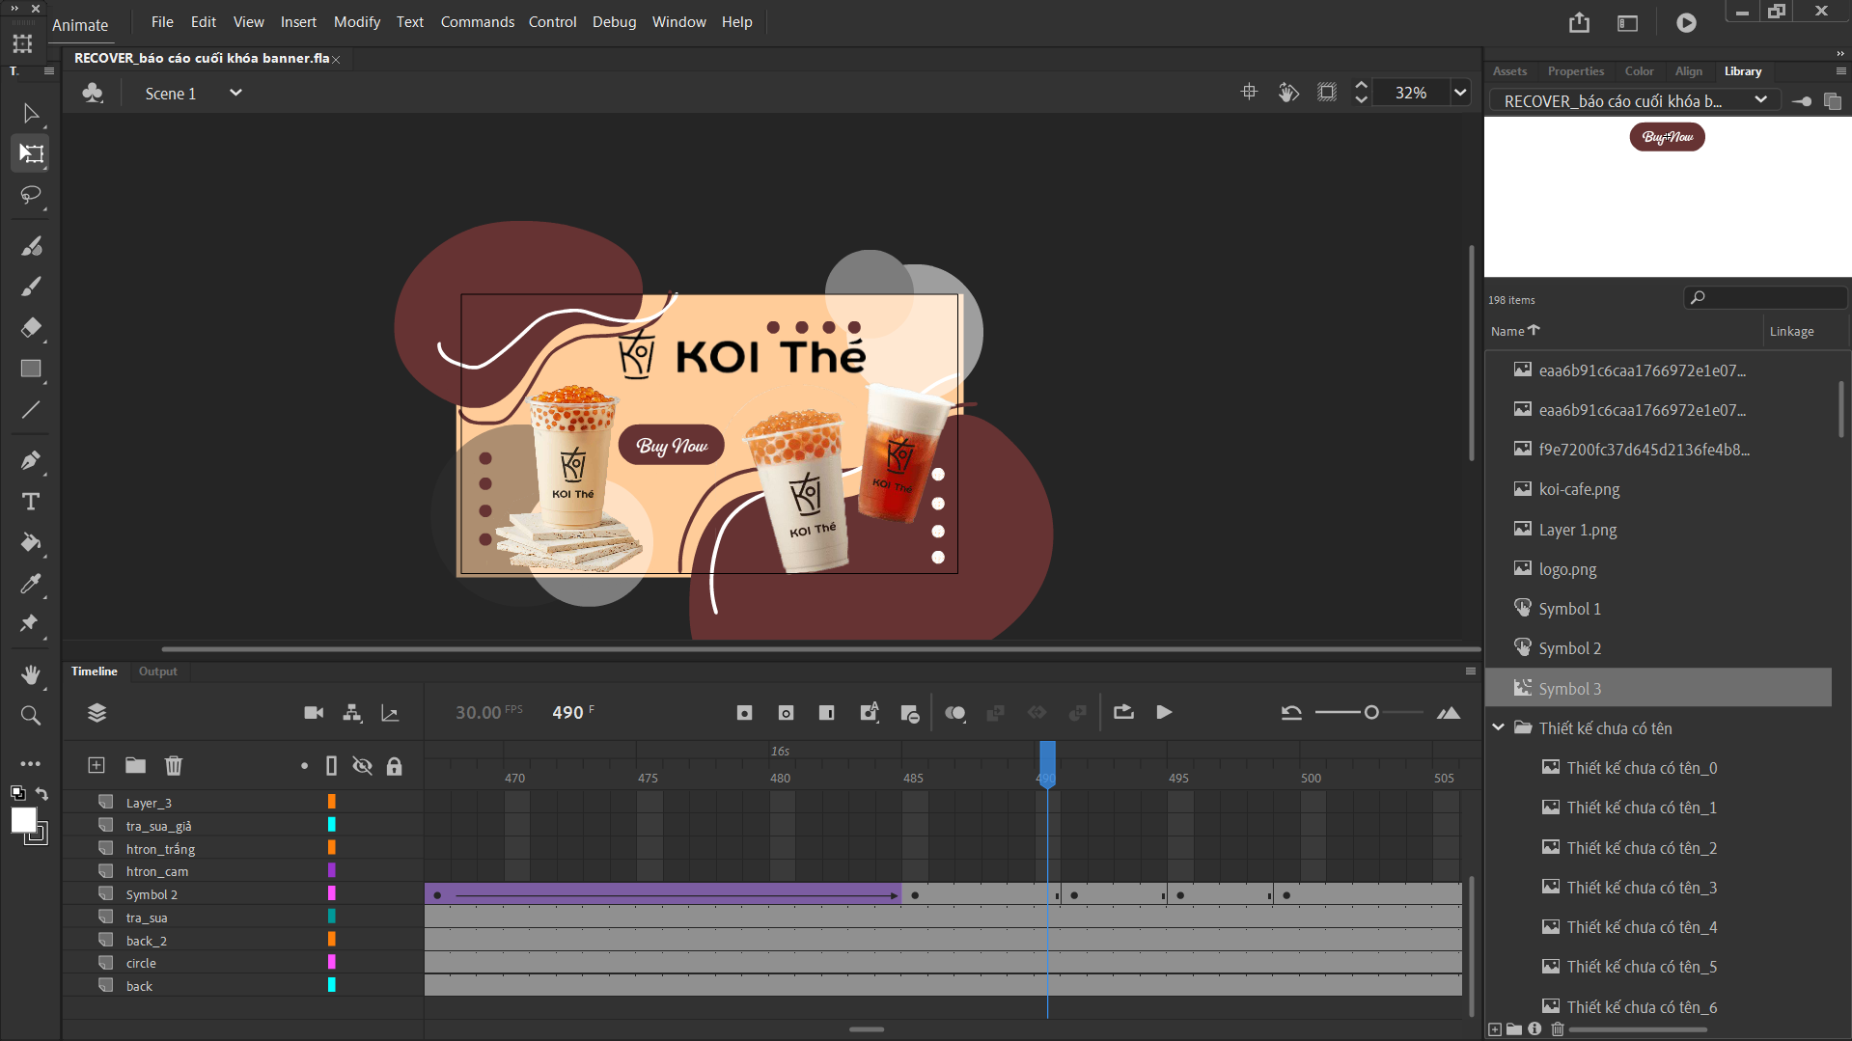Switch to the Assets tab
Screen dimensions: 1852x1041
pos(1509,71)
